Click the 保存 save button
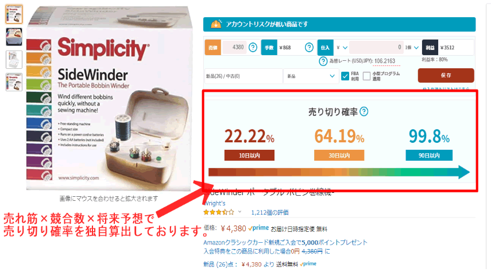The height and width of the screenshot is (272, 491). [x=446, y=75]
